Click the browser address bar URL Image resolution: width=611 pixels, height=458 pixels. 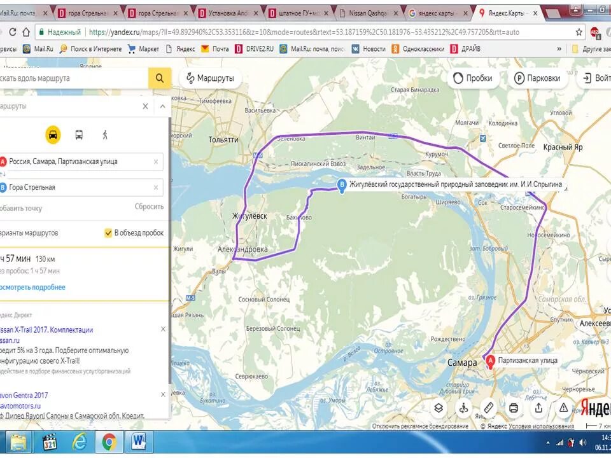point(304,32)
